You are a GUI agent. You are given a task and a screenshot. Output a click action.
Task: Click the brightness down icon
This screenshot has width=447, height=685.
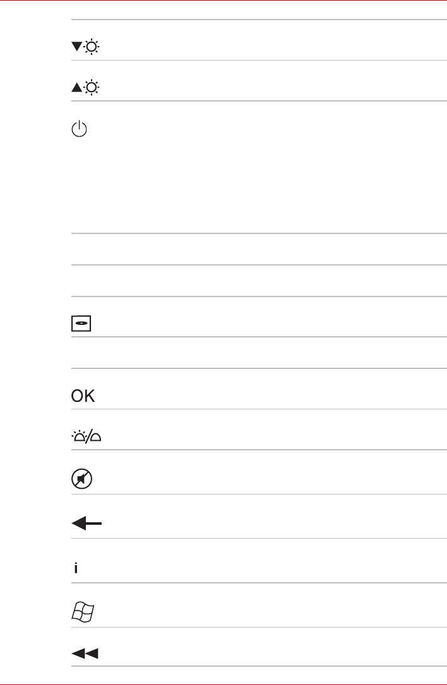point(85,47)
